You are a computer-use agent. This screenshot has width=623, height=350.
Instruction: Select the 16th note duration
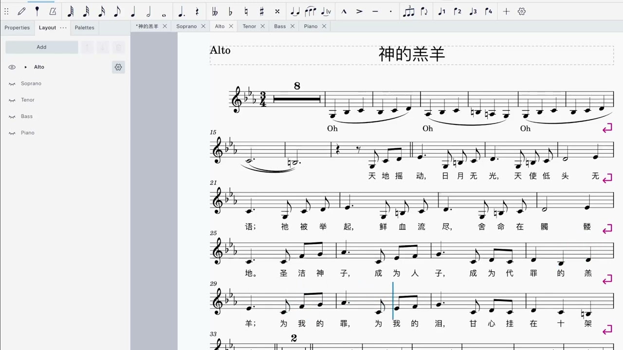tap(101, 11)
